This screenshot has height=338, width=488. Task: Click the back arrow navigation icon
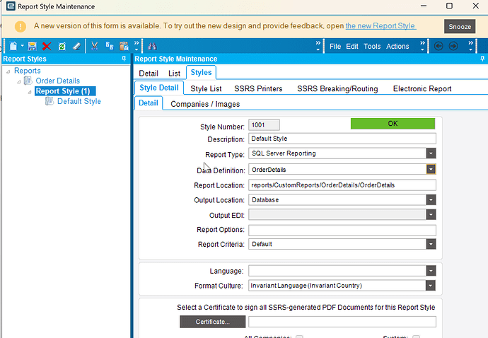click(438, 47)
